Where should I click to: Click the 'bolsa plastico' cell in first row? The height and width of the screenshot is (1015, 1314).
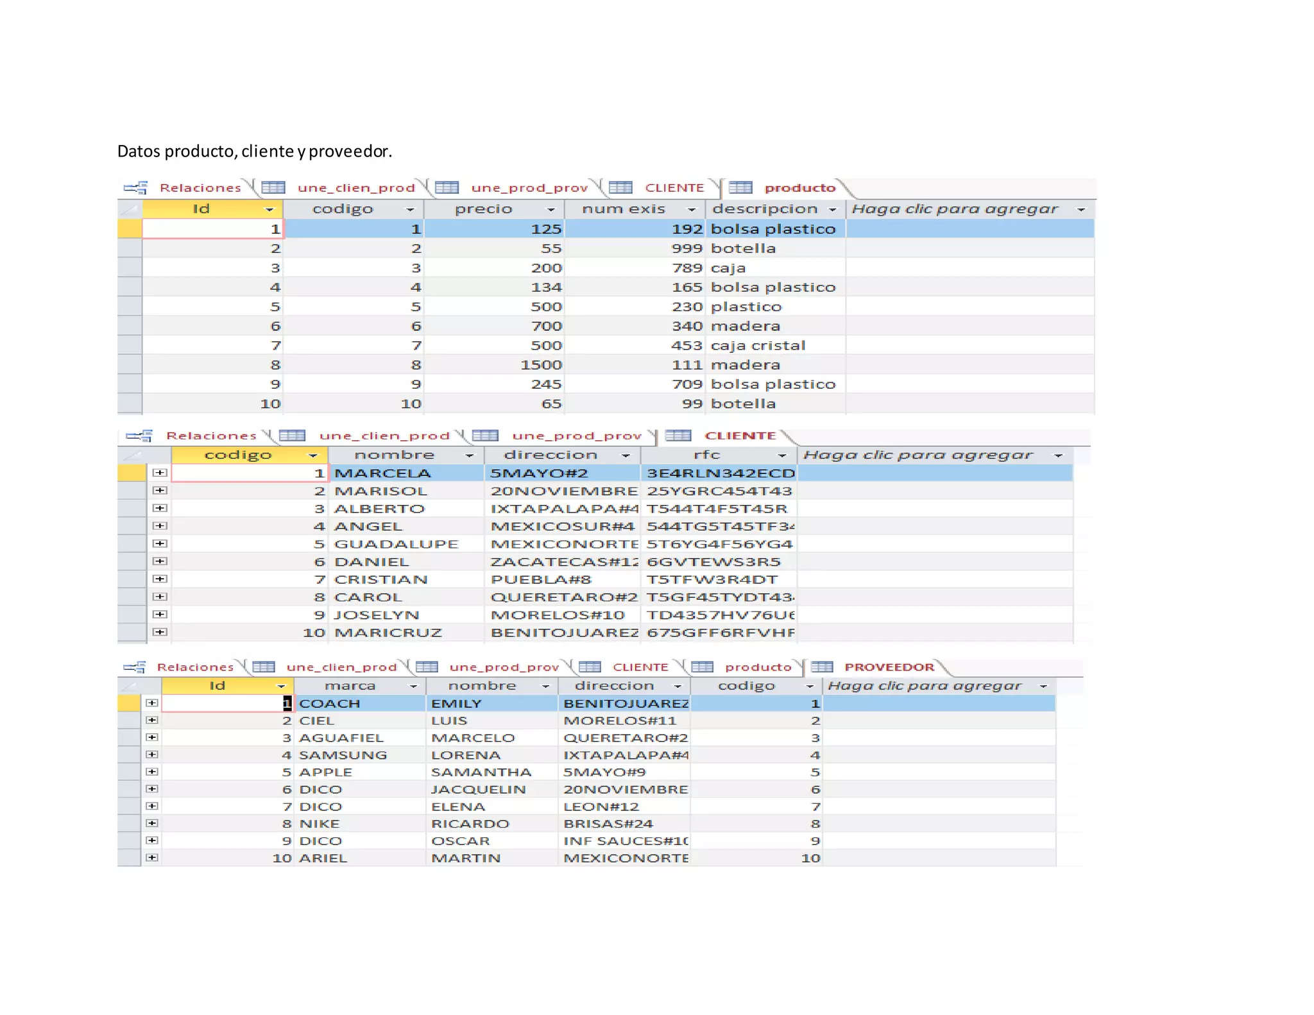tap(774, 229)
